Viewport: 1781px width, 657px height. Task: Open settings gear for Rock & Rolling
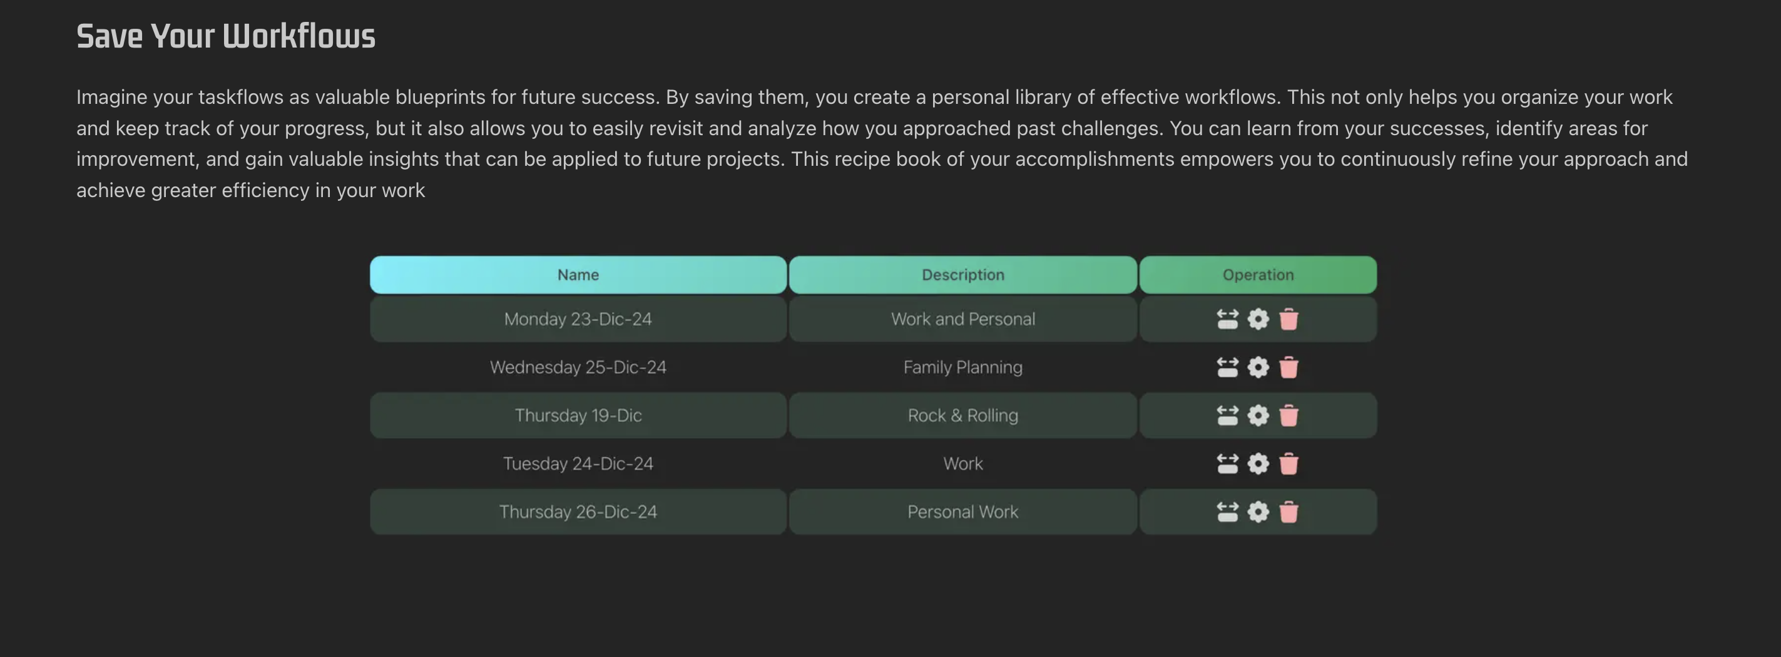[1258, 415]
